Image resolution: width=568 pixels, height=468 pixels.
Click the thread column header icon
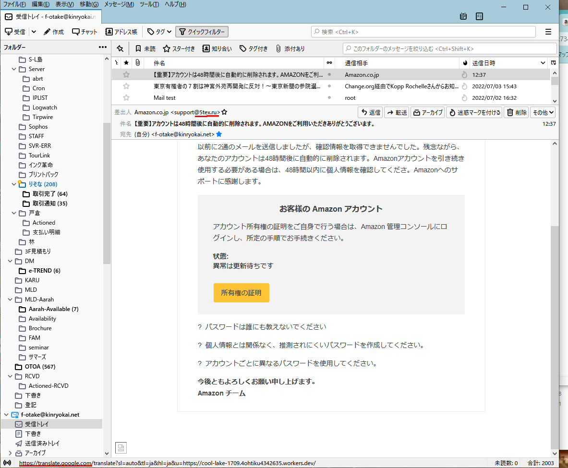tap(116, 63)
